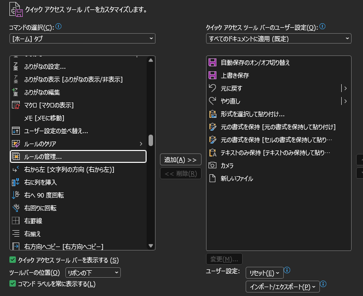Click the ふりがなの編集 icon
The width and height of the screenshot is (363, 296).
point(15,93)
